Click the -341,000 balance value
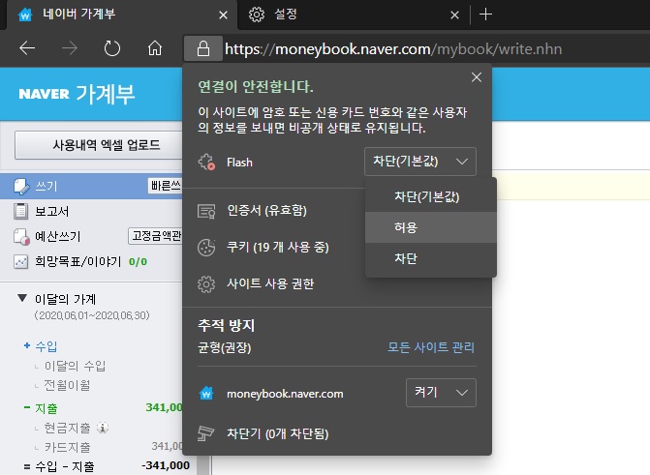The width and height of the screenshot is (650, 475). [x=166, y=465]
